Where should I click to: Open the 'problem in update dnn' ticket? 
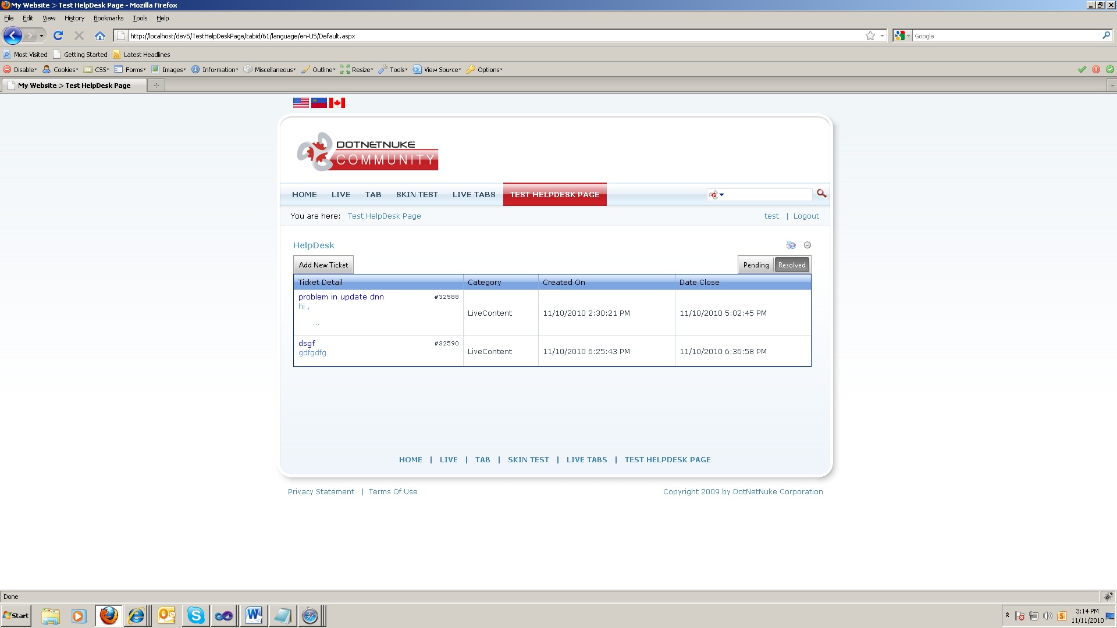341,297
